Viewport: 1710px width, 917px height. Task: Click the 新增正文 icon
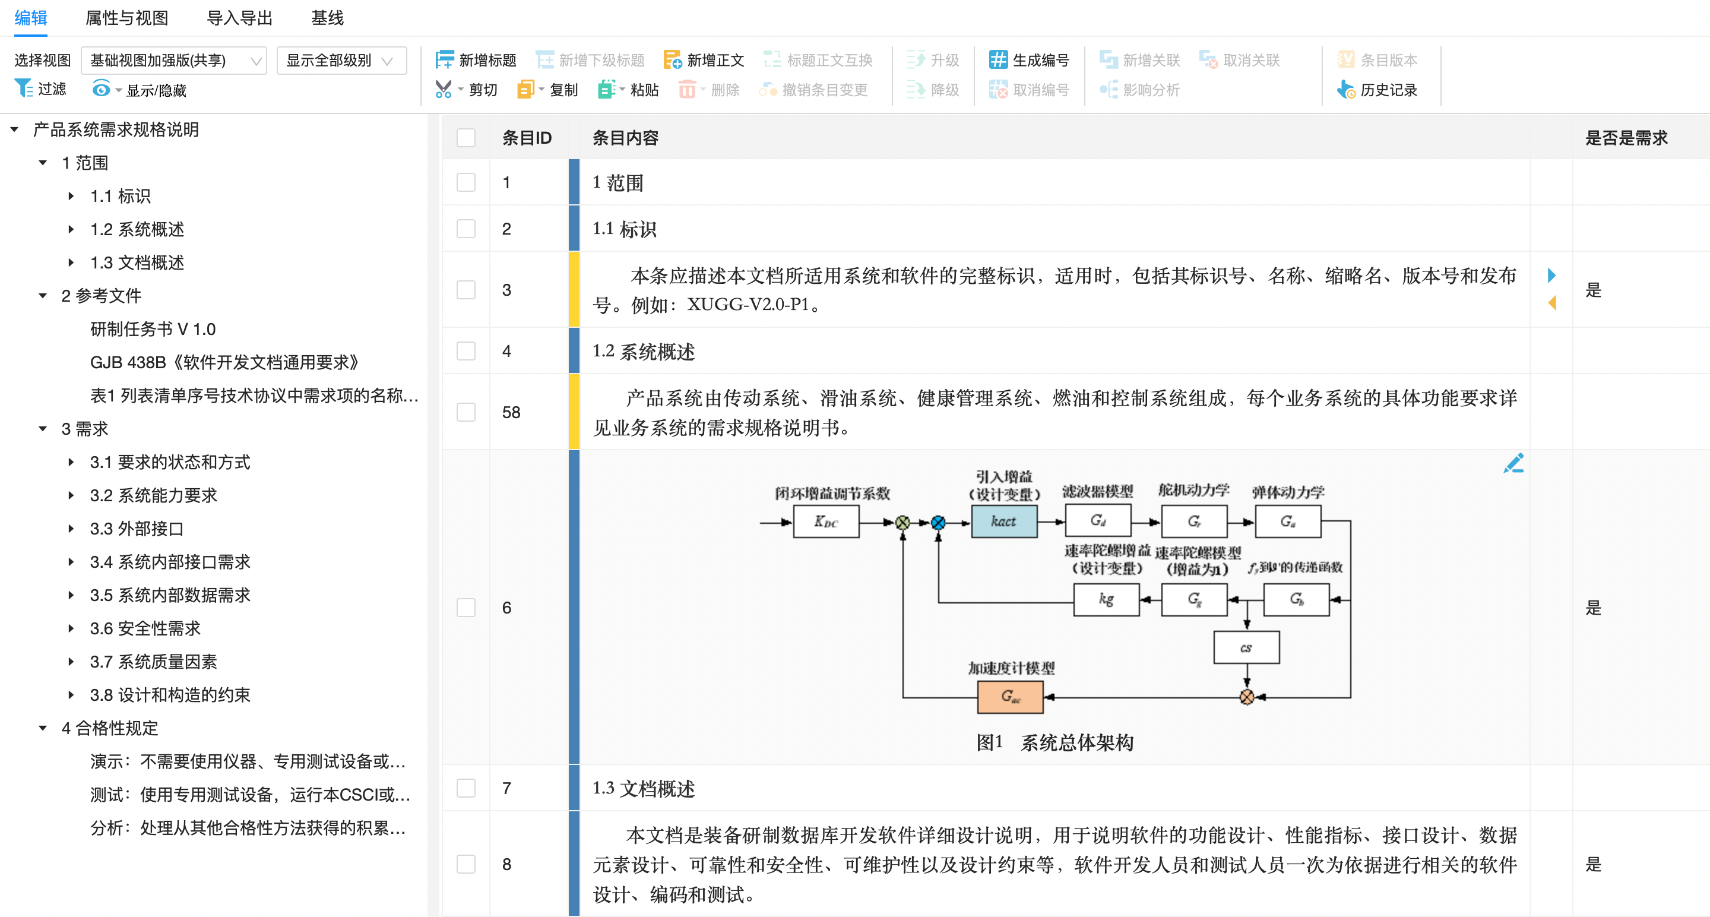click(672, 60)
